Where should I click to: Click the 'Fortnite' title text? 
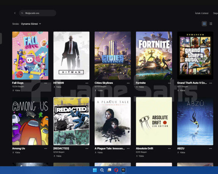click(141, 83)
